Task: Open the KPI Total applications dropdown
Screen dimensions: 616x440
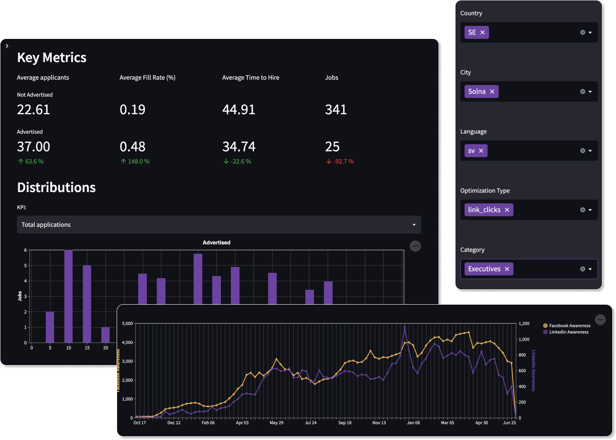Action: click(218, 225)
